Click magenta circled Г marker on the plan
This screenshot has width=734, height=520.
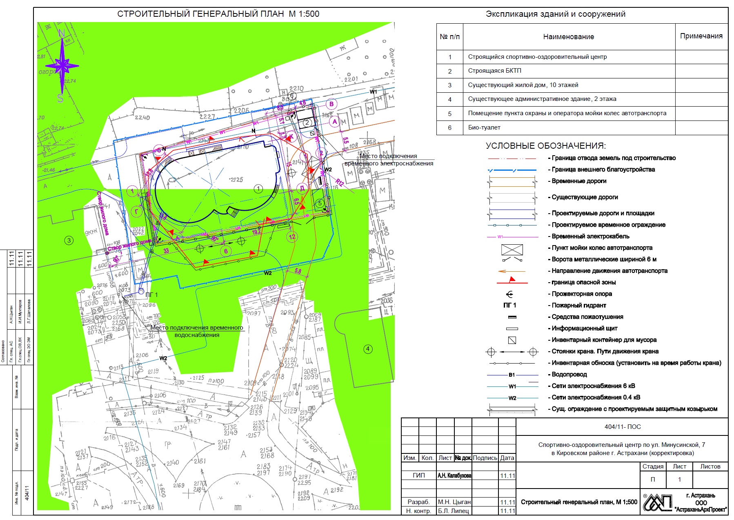point(136,212)
